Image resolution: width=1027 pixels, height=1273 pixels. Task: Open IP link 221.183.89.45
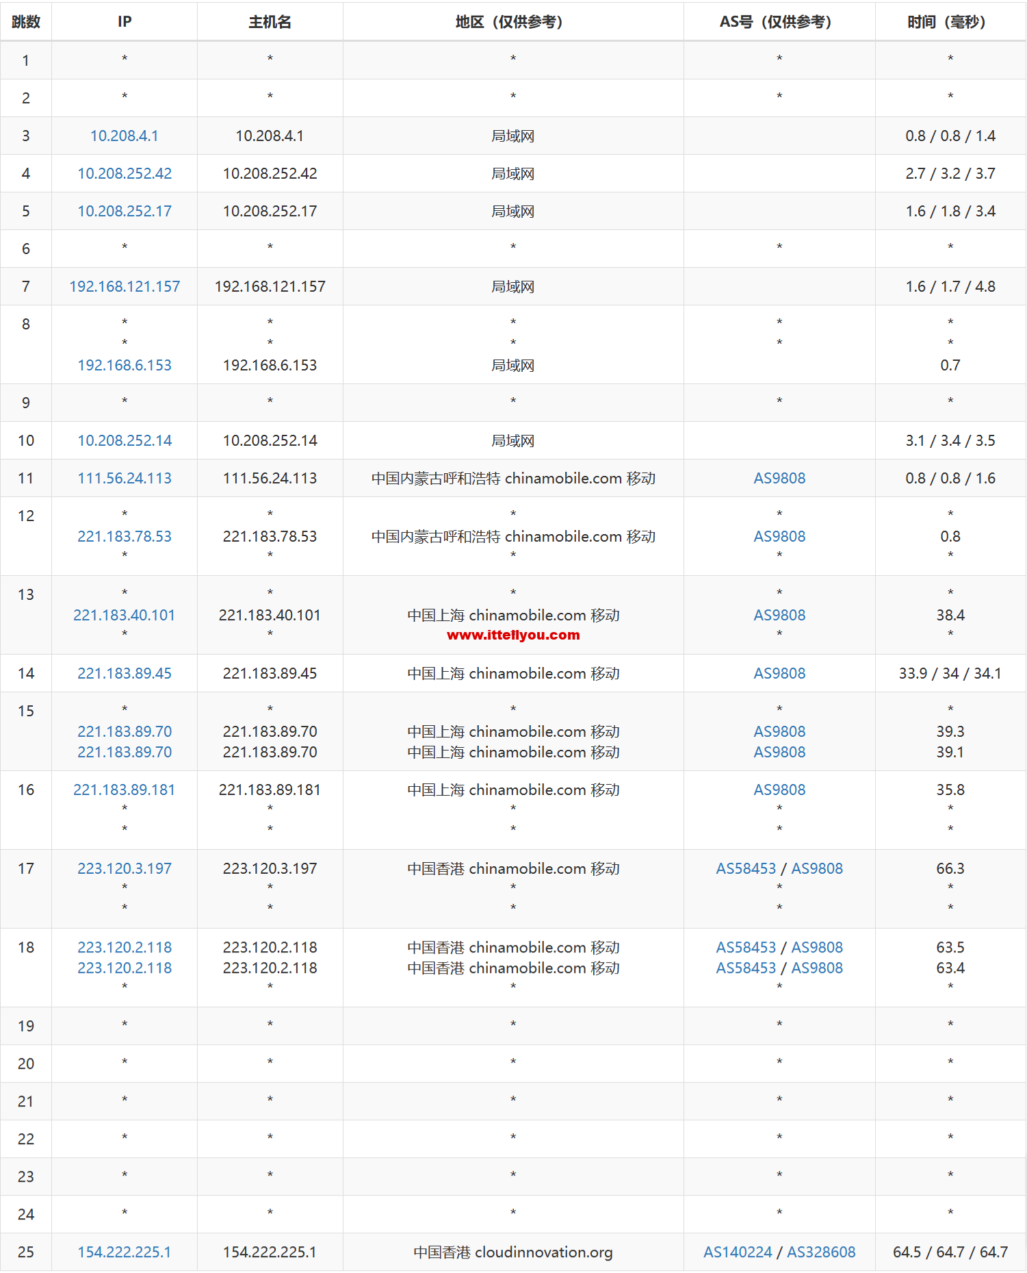point(125,673)
